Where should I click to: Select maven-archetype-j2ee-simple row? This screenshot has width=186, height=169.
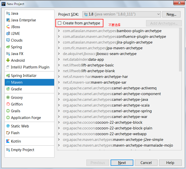[x=119, y=140]
